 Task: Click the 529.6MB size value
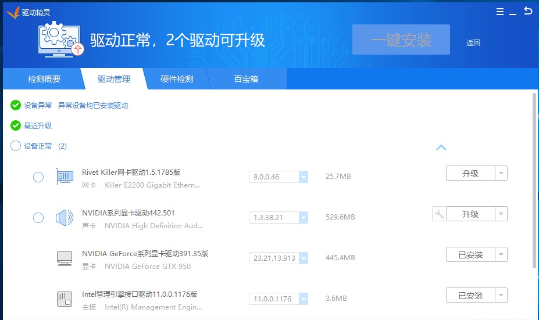(x=340, y=217)
